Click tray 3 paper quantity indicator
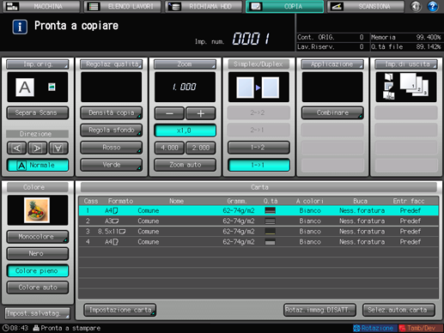Screen dimensions: 444x333 point(271,232)
